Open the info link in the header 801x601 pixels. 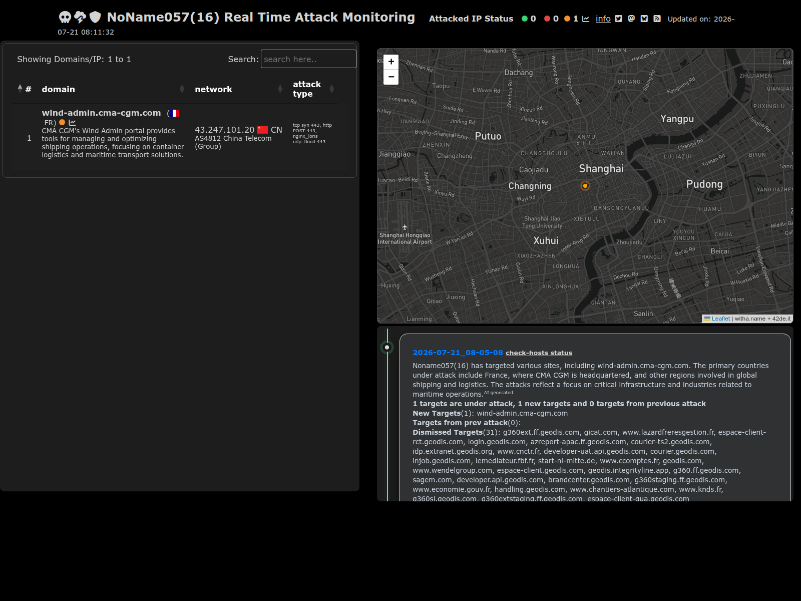pos(603,19)
